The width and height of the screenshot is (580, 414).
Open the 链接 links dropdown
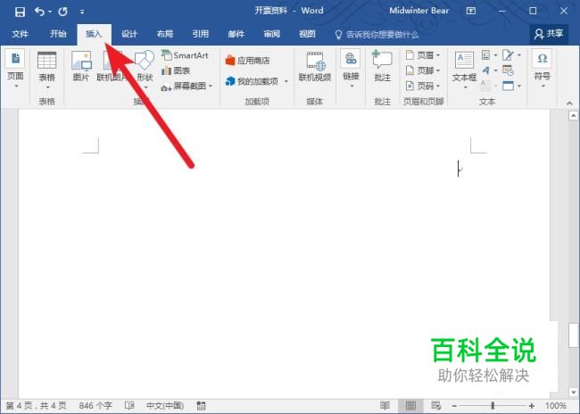[351, 70]
